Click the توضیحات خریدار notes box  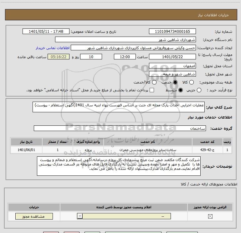pos(119,166)
